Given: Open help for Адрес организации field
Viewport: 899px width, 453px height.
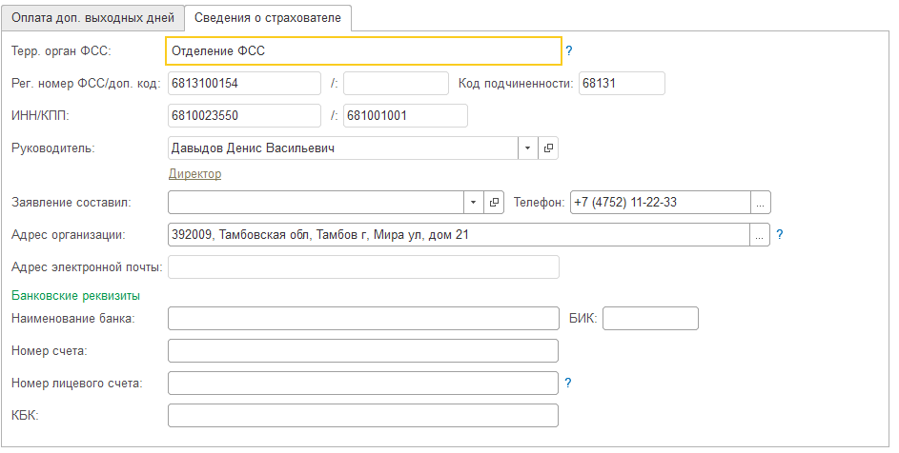Looking at the screenshot, I should tap(780, 234).
